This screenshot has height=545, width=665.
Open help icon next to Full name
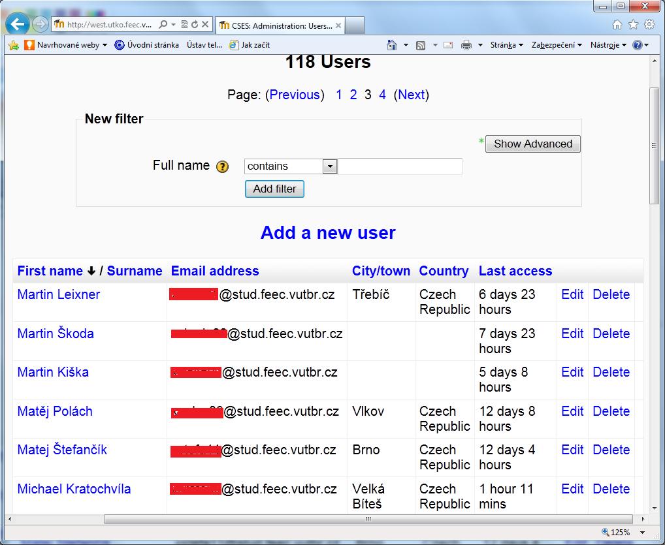pos(222,166)
